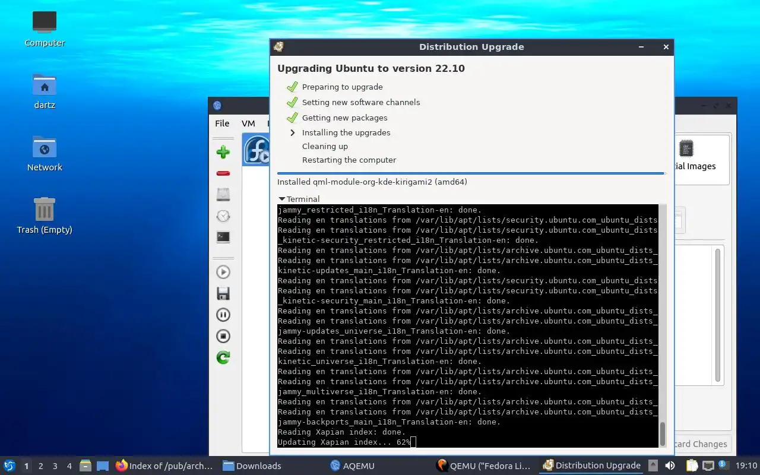Select the Fedora VM in AQEMU list

coord(256,150)
